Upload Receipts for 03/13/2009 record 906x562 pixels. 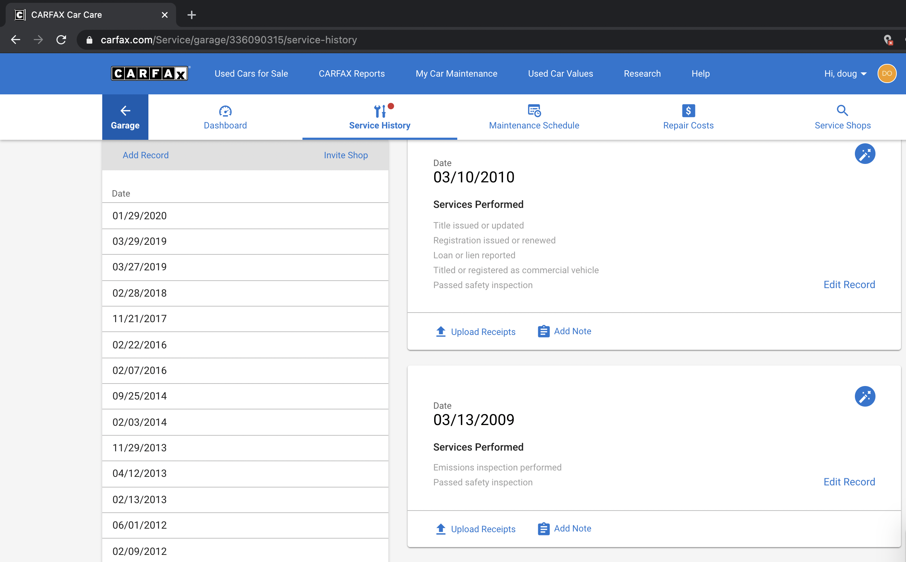pos(475,529)
